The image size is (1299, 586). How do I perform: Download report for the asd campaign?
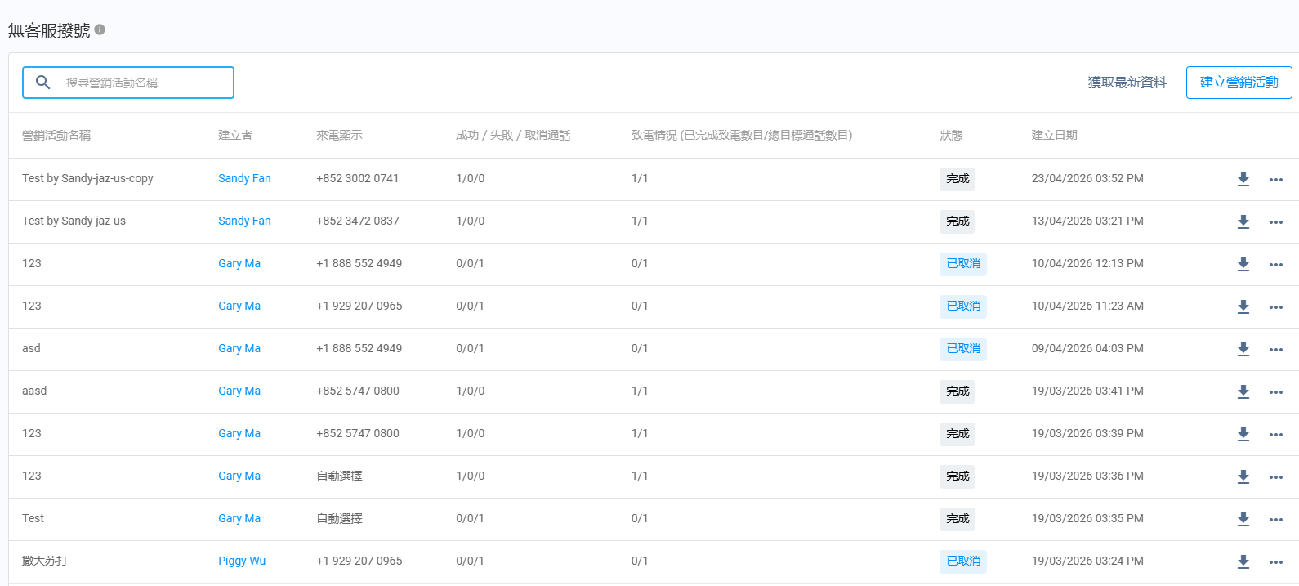(x=1243, y=350)
